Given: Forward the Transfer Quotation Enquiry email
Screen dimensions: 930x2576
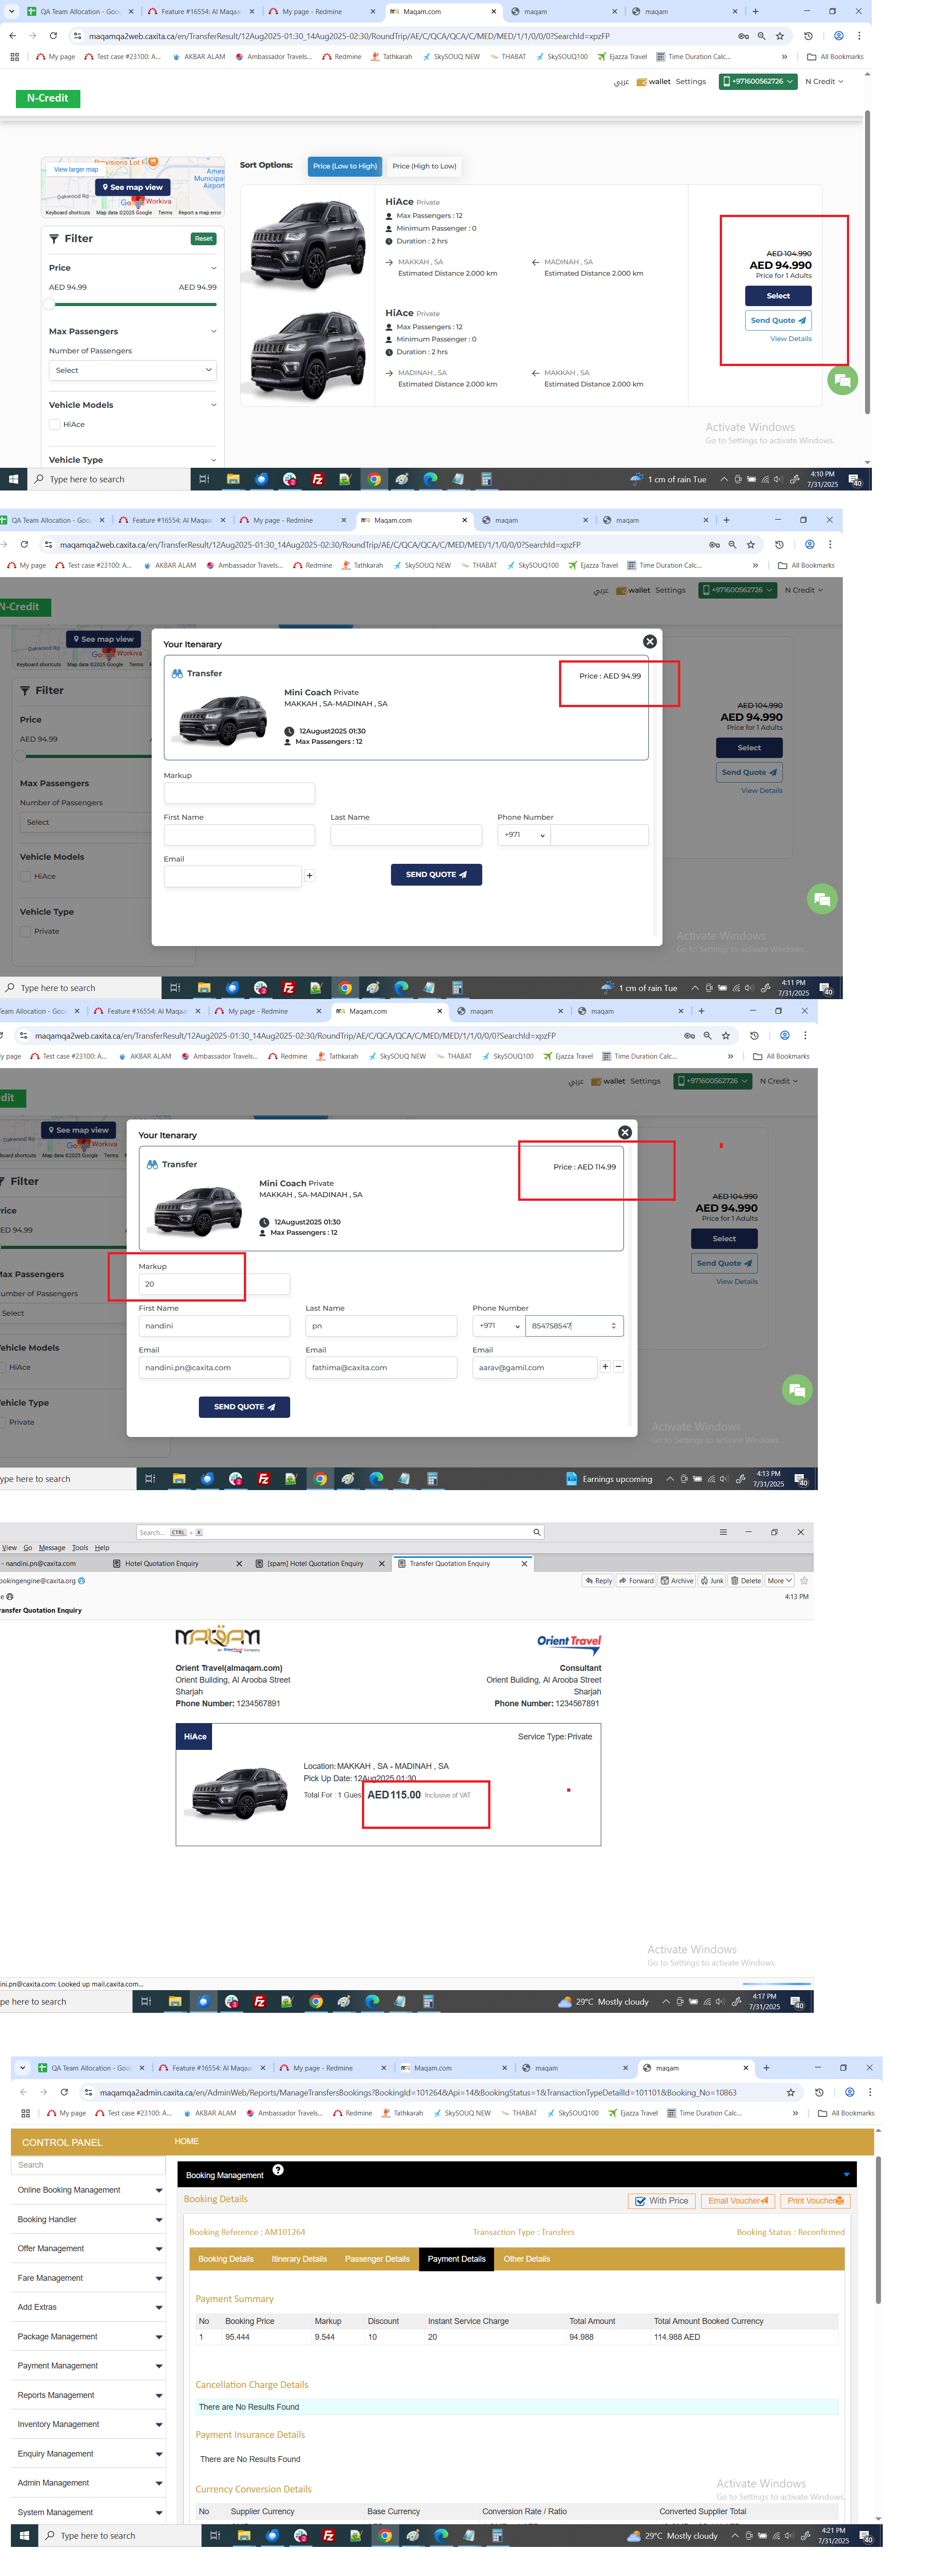Looking at the screenshot, I should point(636,1581).
